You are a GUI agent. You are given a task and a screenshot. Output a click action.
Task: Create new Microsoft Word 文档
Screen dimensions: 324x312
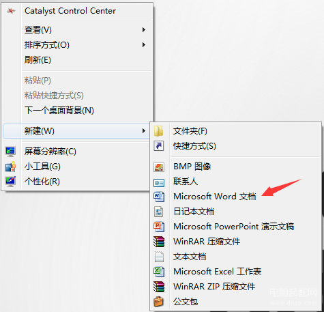[236, 197]
